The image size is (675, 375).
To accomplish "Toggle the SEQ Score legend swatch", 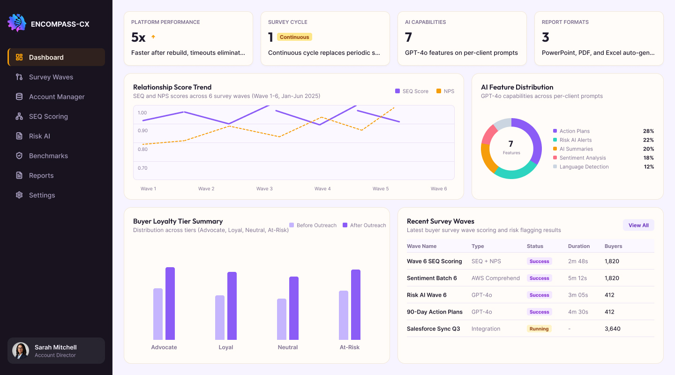I will pyautogui.click(x=397, y=91).
